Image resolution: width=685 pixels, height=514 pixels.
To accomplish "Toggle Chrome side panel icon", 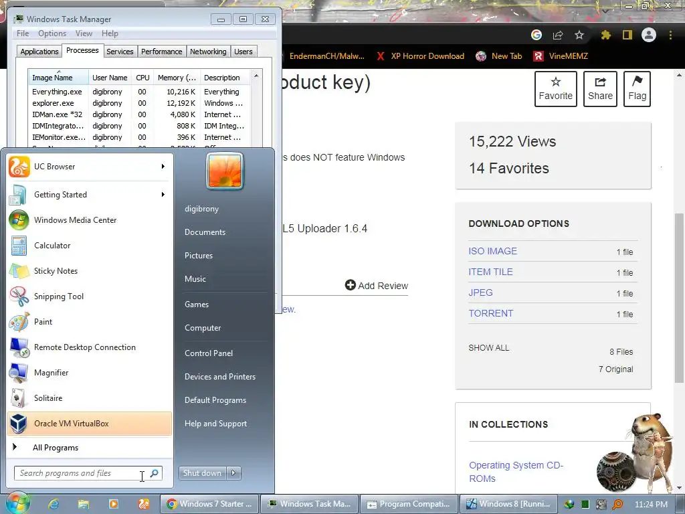I will point(627,35).
